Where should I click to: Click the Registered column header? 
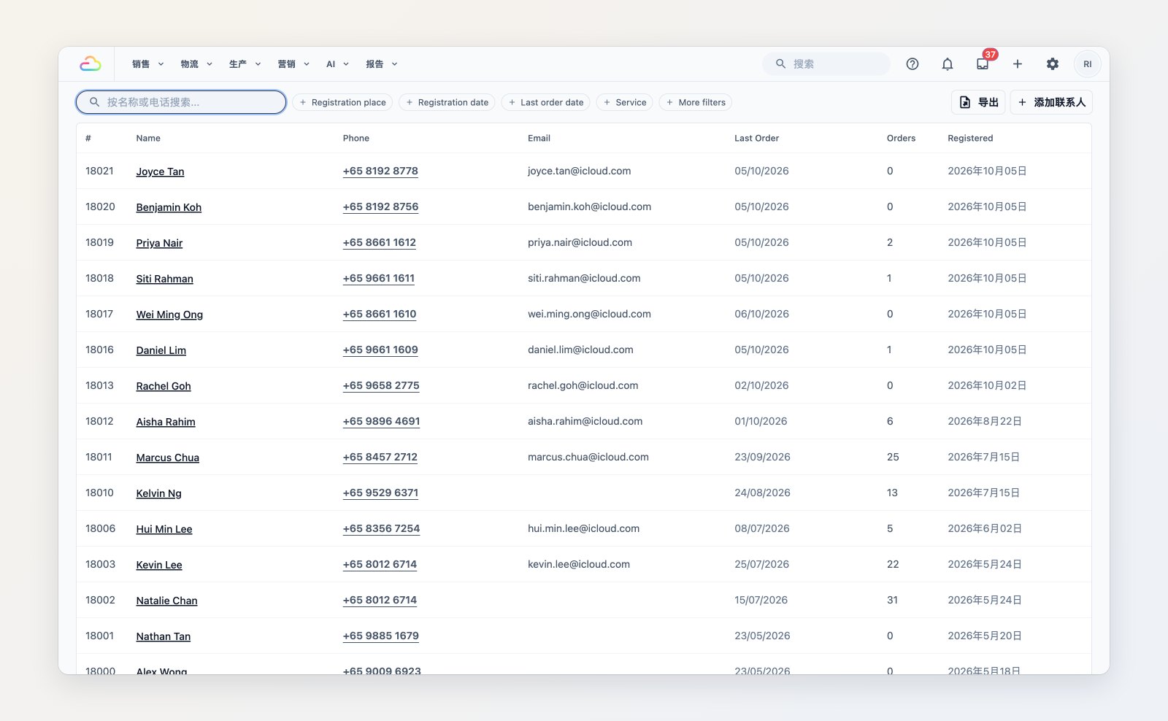tap(970, 138)
